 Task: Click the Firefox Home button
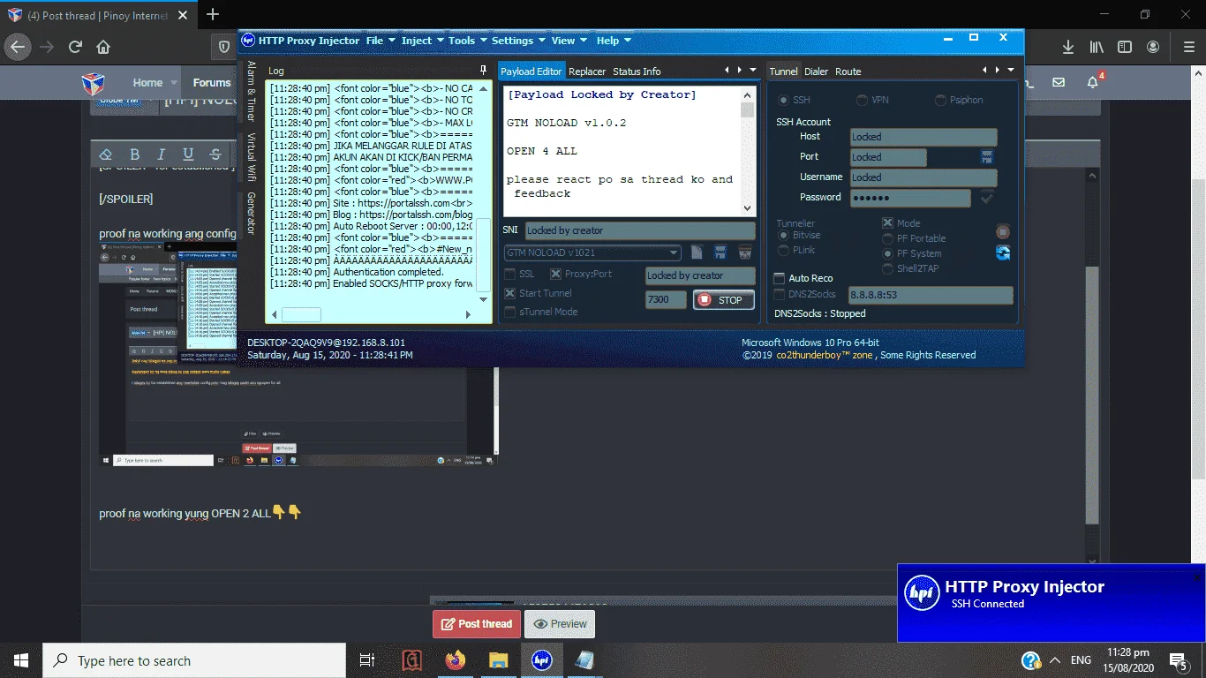coord(103,47)
